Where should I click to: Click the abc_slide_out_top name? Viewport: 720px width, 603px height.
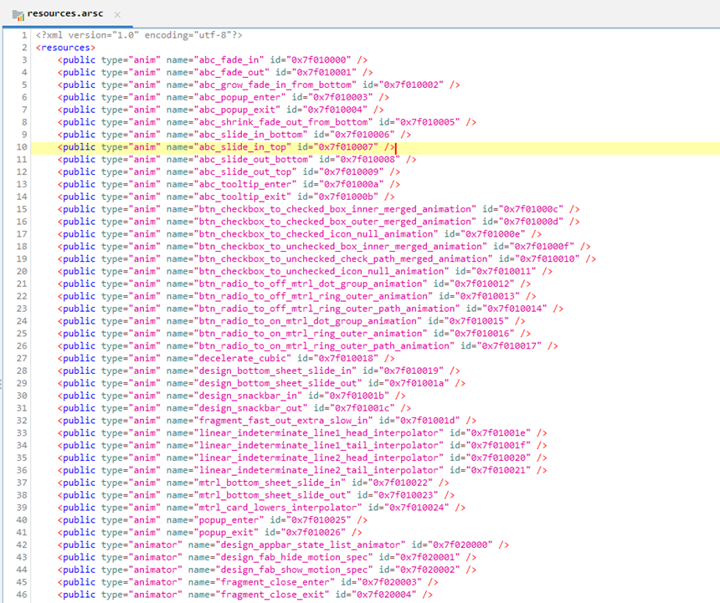click(245, 171)
